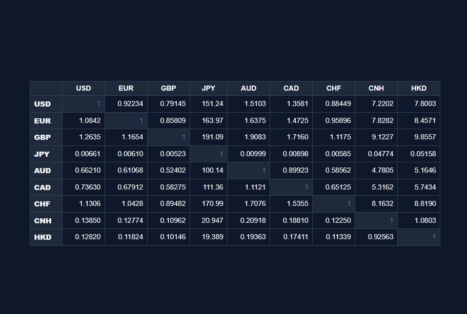
Task: Open the CHF/JPY cell 170.99
Action: (209, 204)
